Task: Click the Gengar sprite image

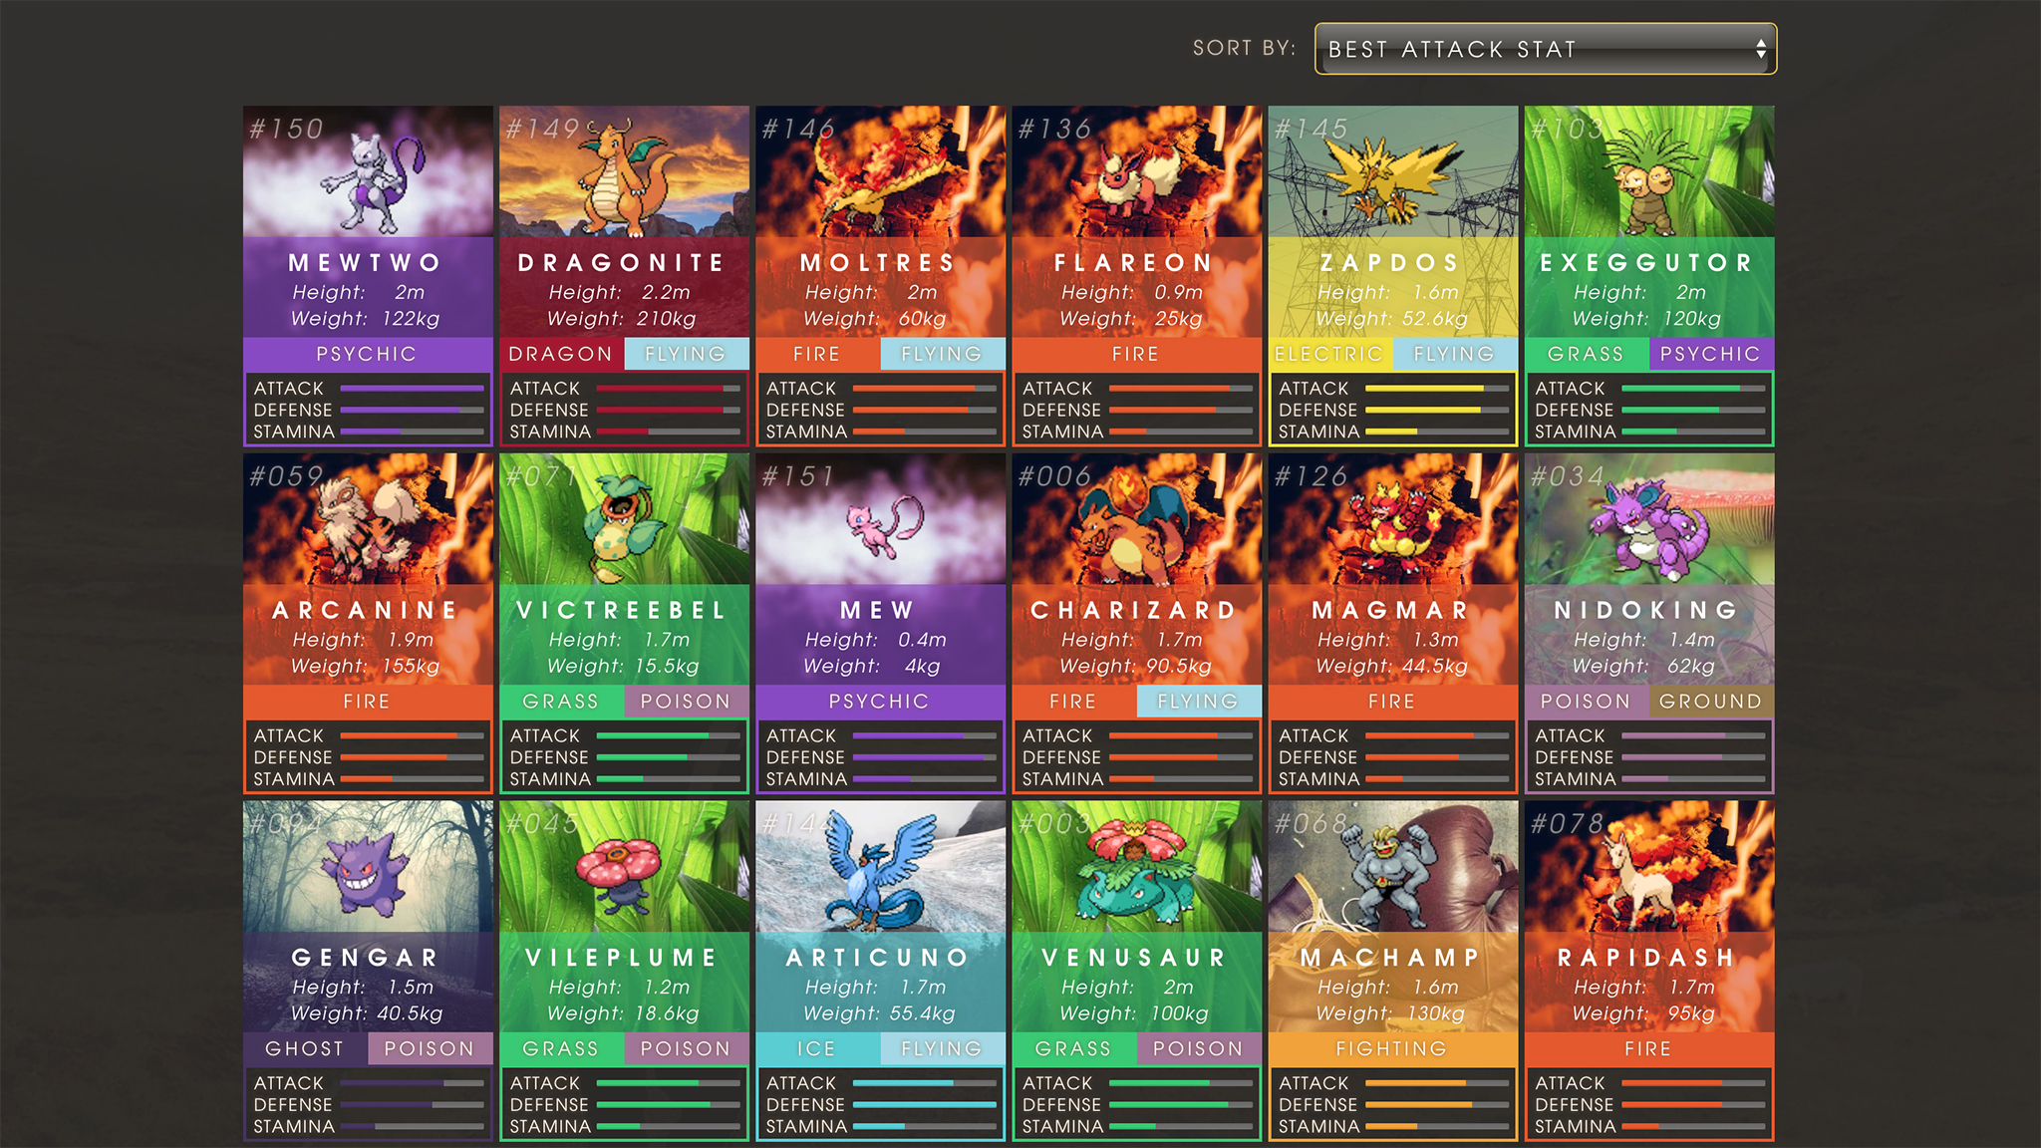Action: pyautogui.click(x=368, y=874)
